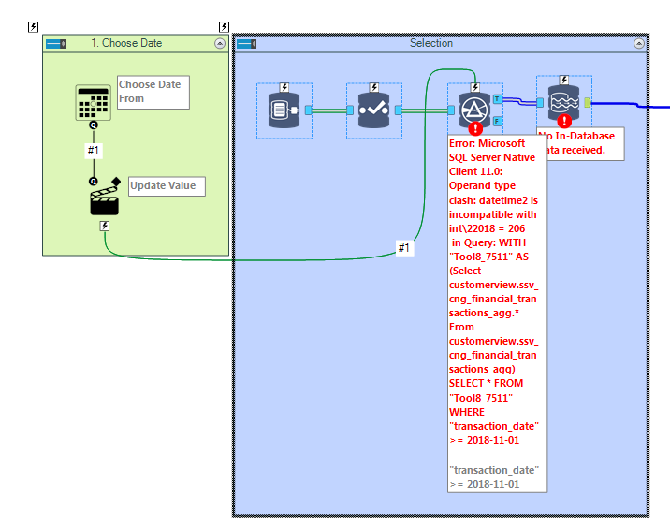The height and width of the screenshot is (528, 670).
Task: Select the '1. Choose Date' container title
Action: [126, 43]
